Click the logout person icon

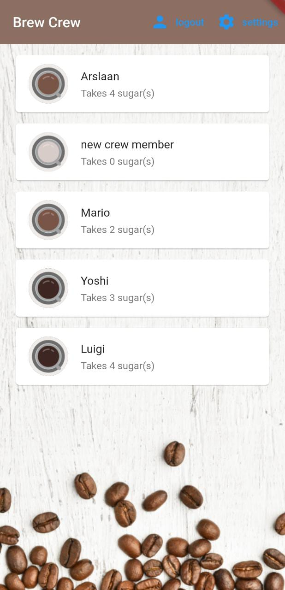click(160, 21)
